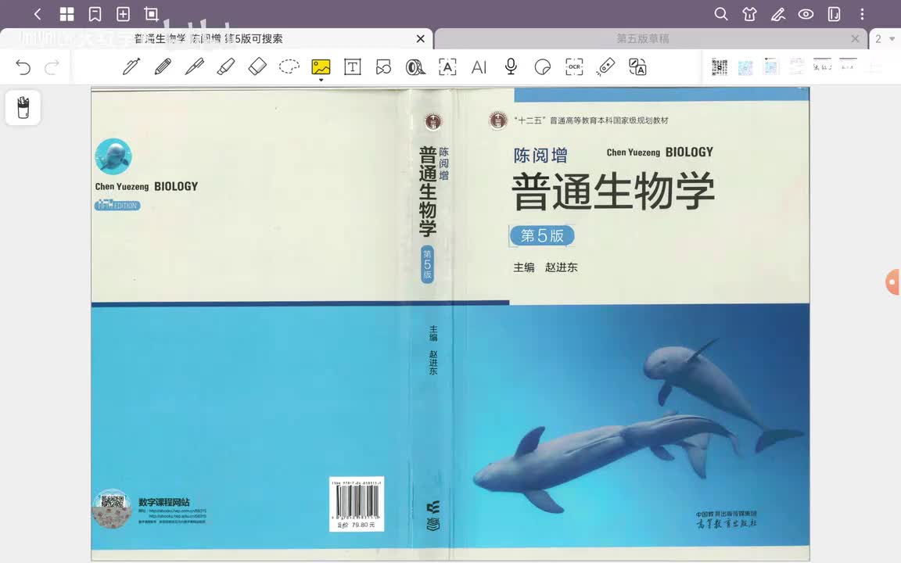Open the sticker tool
Screen dimensions: 901x563
[x=543, y=67]
